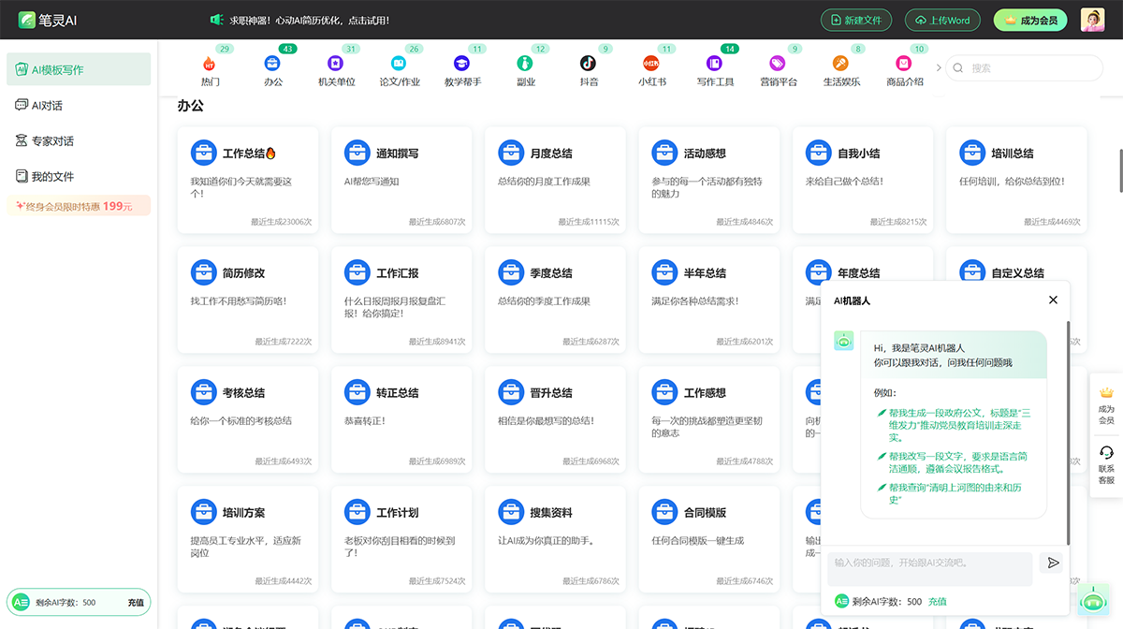This screenshot has width=1123, height=629.
Task: Click the 成为会员 button in header
Action: 1029,20
